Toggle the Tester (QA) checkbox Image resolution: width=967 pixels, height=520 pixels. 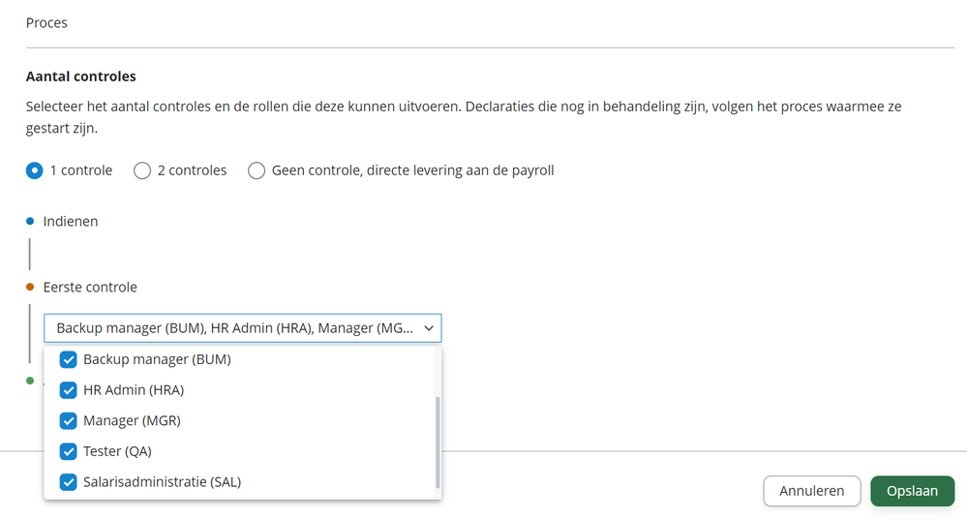pos(69,451)
